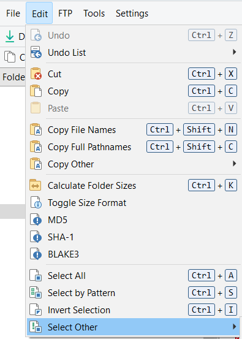Viewport: 242px width, 339px height.
Task: Click the green download arrow toolbar icon
Action: pos(10,36)
